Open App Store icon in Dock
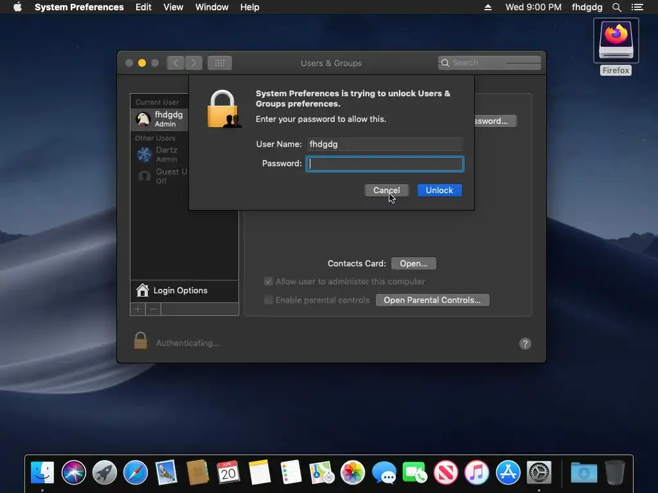Viewport: 658px width, 493px height. [x=508, y=472]
